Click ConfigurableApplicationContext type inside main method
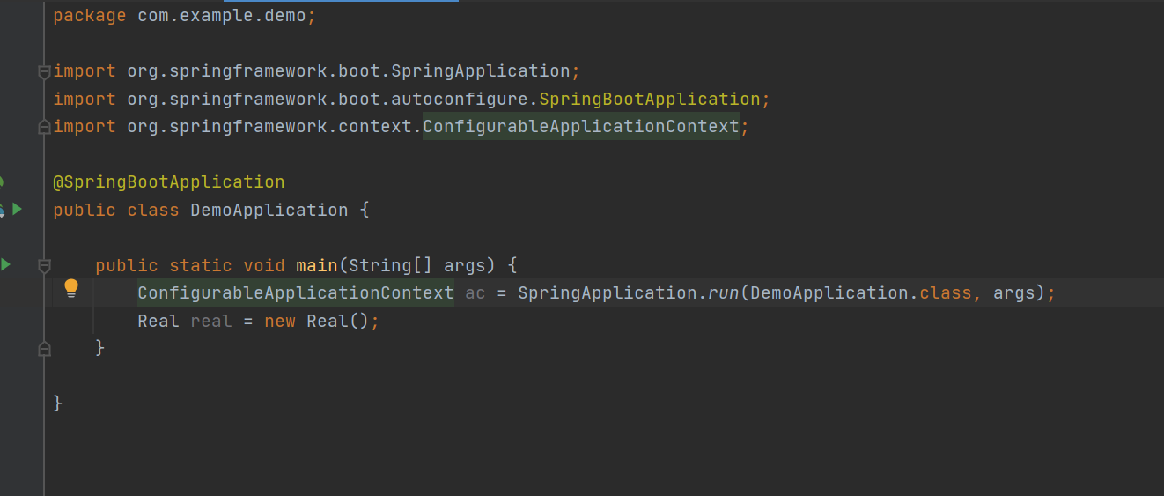Screen dimensions: 1164x496 tap(295, 292)
